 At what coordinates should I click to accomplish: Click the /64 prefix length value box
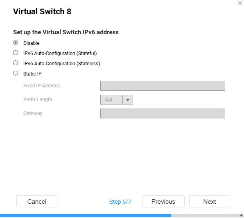pos(112,100)
